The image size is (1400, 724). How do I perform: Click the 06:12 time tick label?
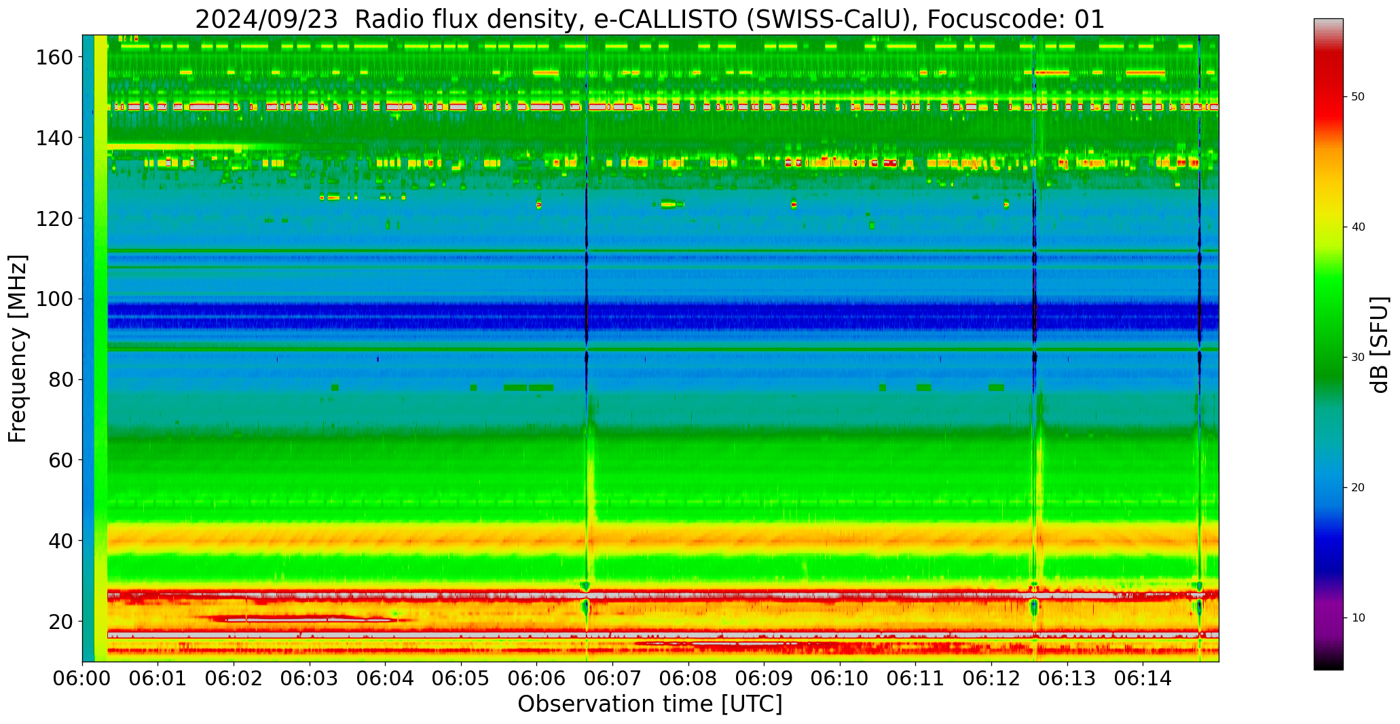(x=991, y=677)
